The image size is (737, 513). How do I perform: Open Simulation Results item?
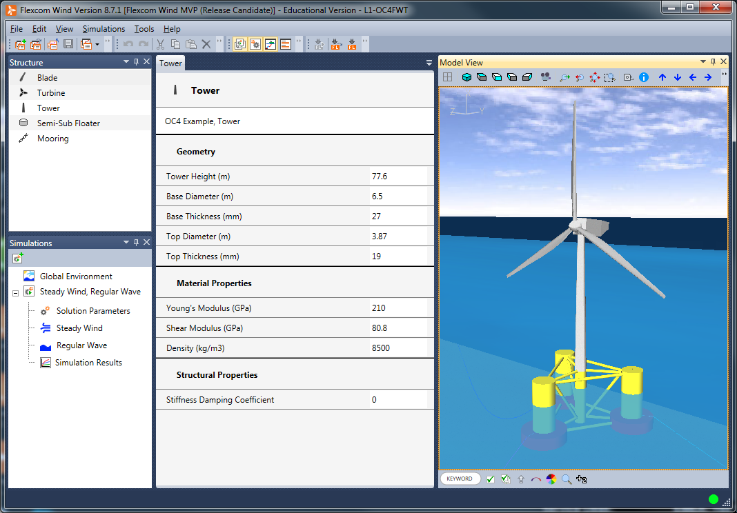point(88,363)
